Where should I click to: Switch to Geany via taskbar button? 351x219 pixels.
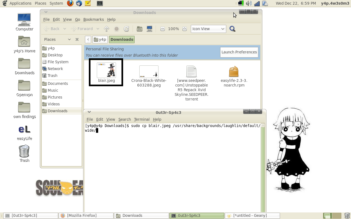click(x=252, y=216)
